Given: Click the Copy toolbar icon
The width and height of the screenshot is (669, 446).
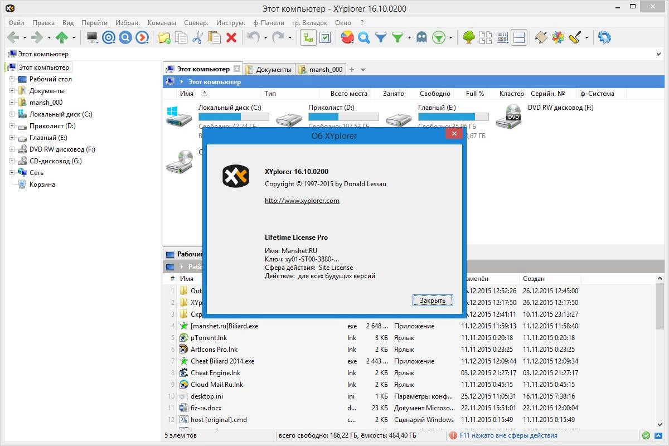Looking at the screenshot, I should 181,37.
